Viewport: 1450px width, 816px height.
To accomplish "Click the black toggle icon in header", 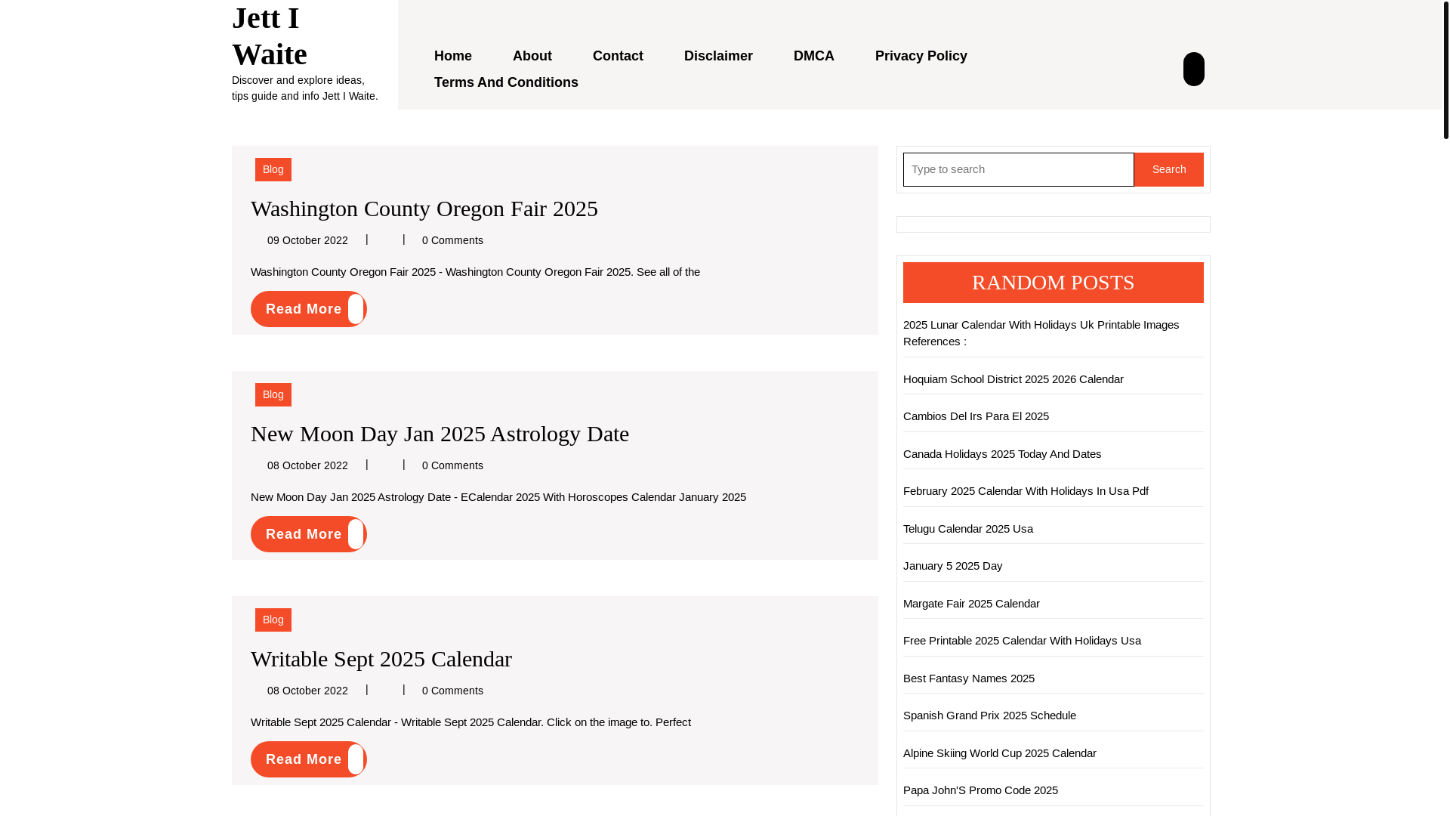I will (1193, 69).
